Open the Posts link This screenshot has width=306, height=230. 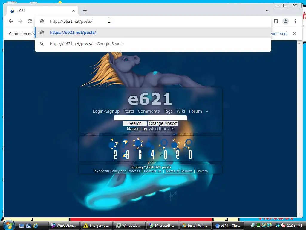tap(128, 111)
